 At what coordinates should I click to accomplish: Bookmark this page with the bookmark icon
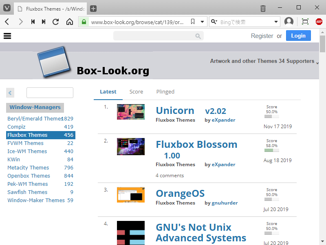click(193, 22)
